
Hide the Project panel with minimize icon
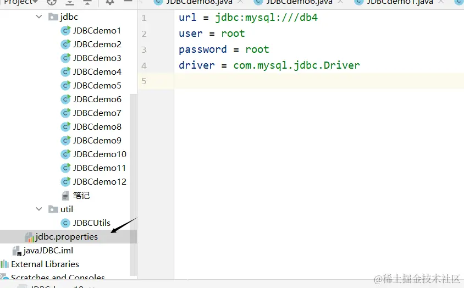pyautogui.click(x=128, y=2)
